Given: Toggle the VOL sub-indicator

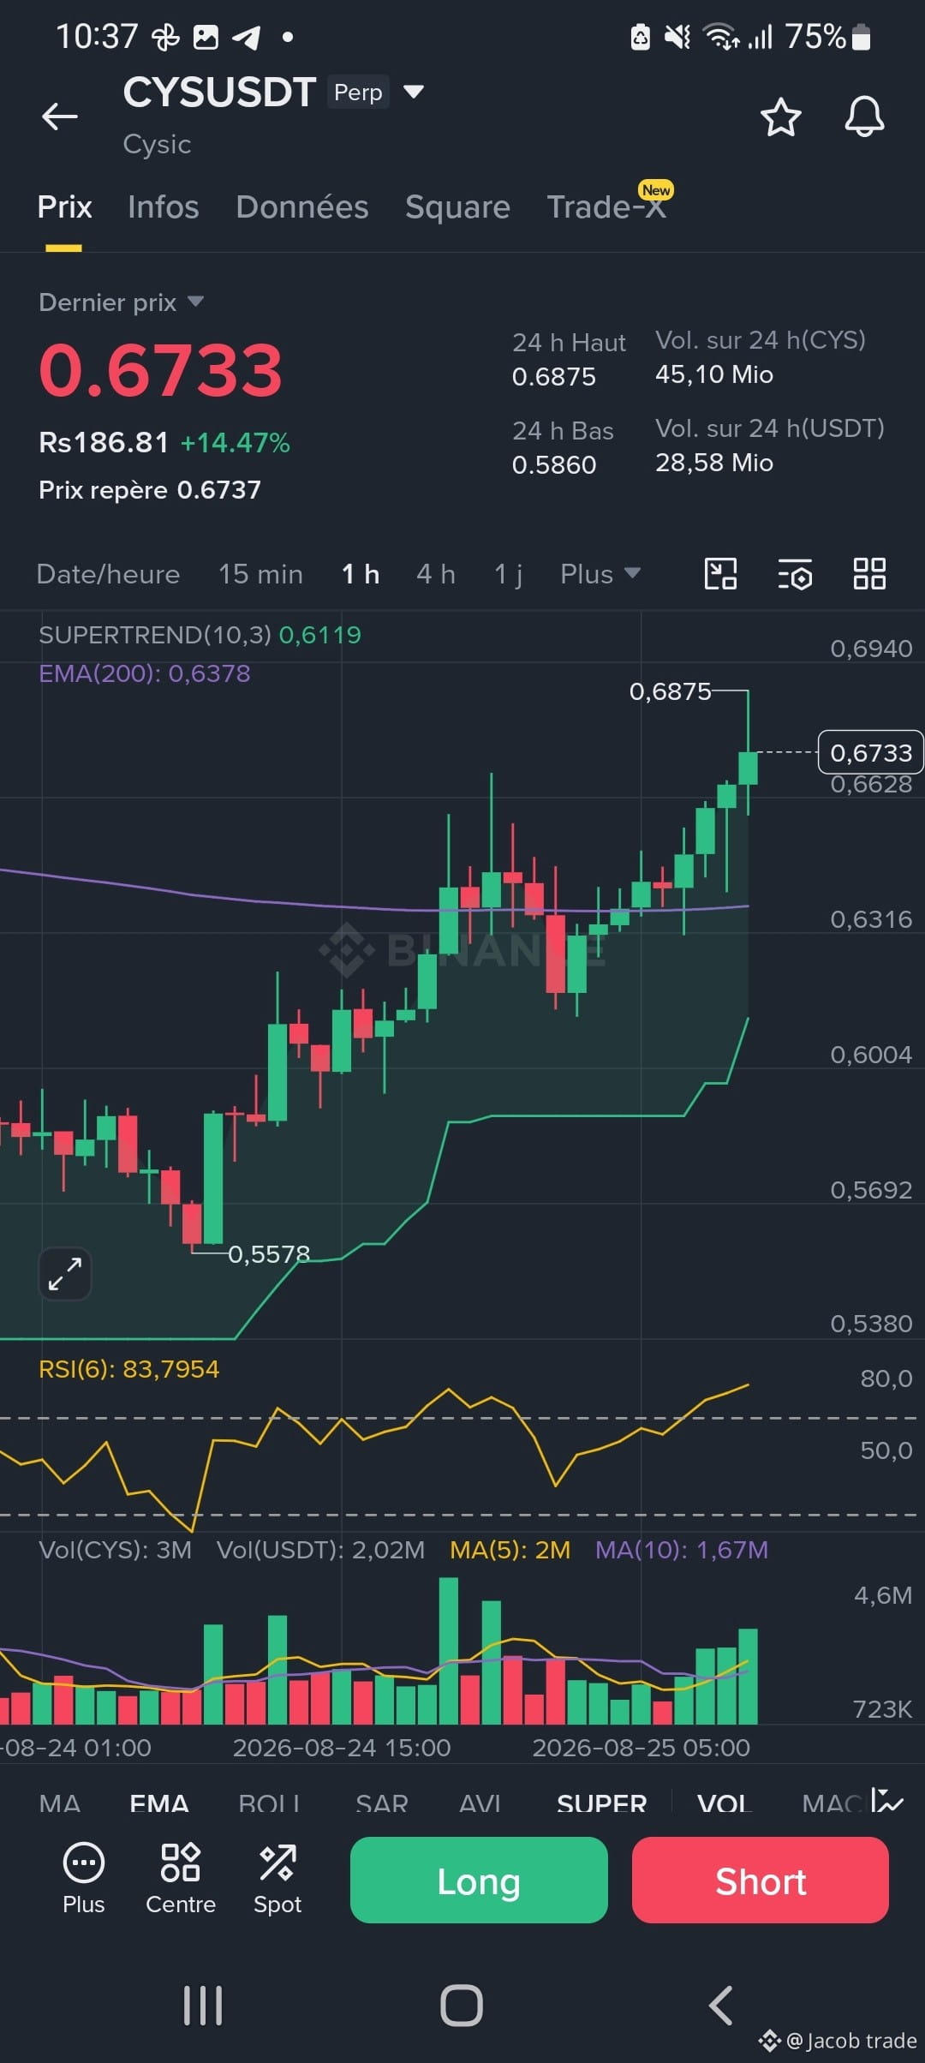Looking at the screenshot, I should coord(724,1803).
